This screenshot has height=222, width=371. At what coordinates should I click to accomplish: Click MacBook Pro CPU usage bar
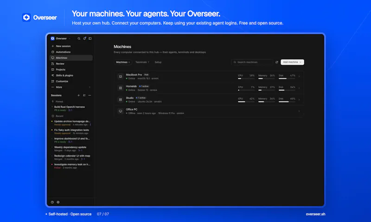(246, 78)
